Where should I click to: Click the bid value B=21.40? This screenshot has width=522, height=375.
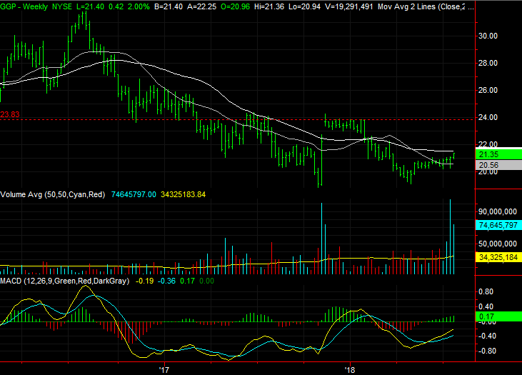click(x=169, y=6)
